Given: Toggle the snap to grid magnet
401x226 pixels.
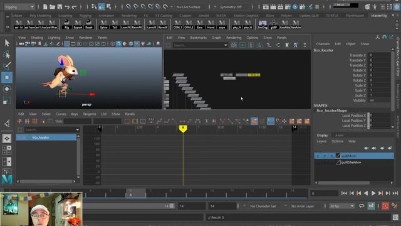Looking at the screenshot, I should 128,7.
